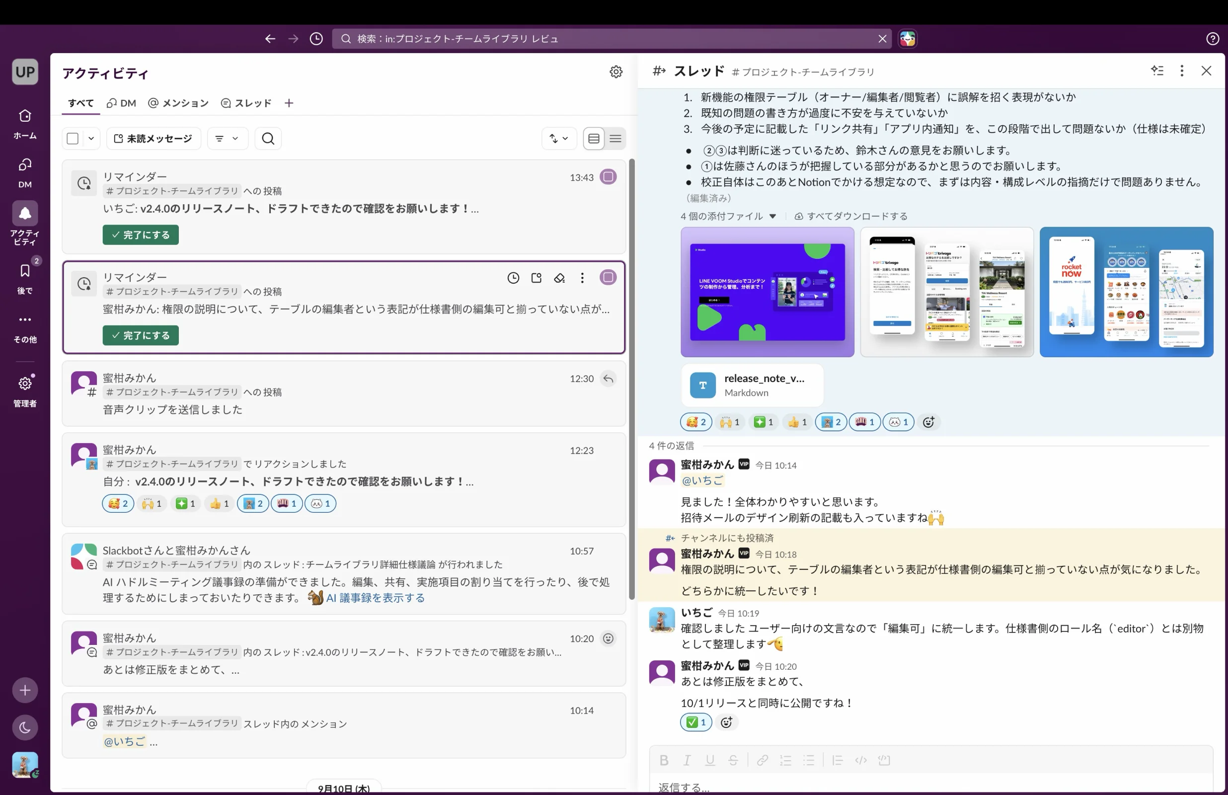Viewport: 1228px width, 795px height.
Task: Open Activity settings gear
Action: tap(616, 72)
